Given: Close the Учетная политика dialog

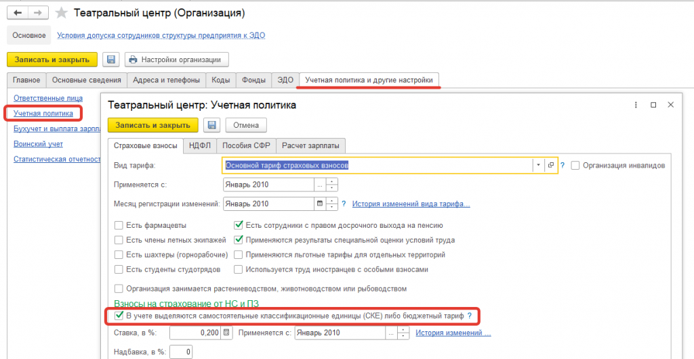Looking at the screenshot, I should point(670,105).
